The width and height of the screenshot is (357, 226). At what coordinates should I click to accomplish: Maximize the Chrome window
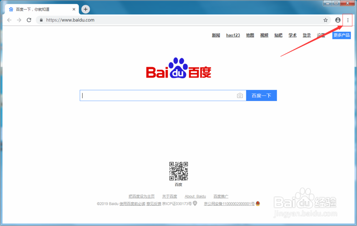tap(336, 3)
